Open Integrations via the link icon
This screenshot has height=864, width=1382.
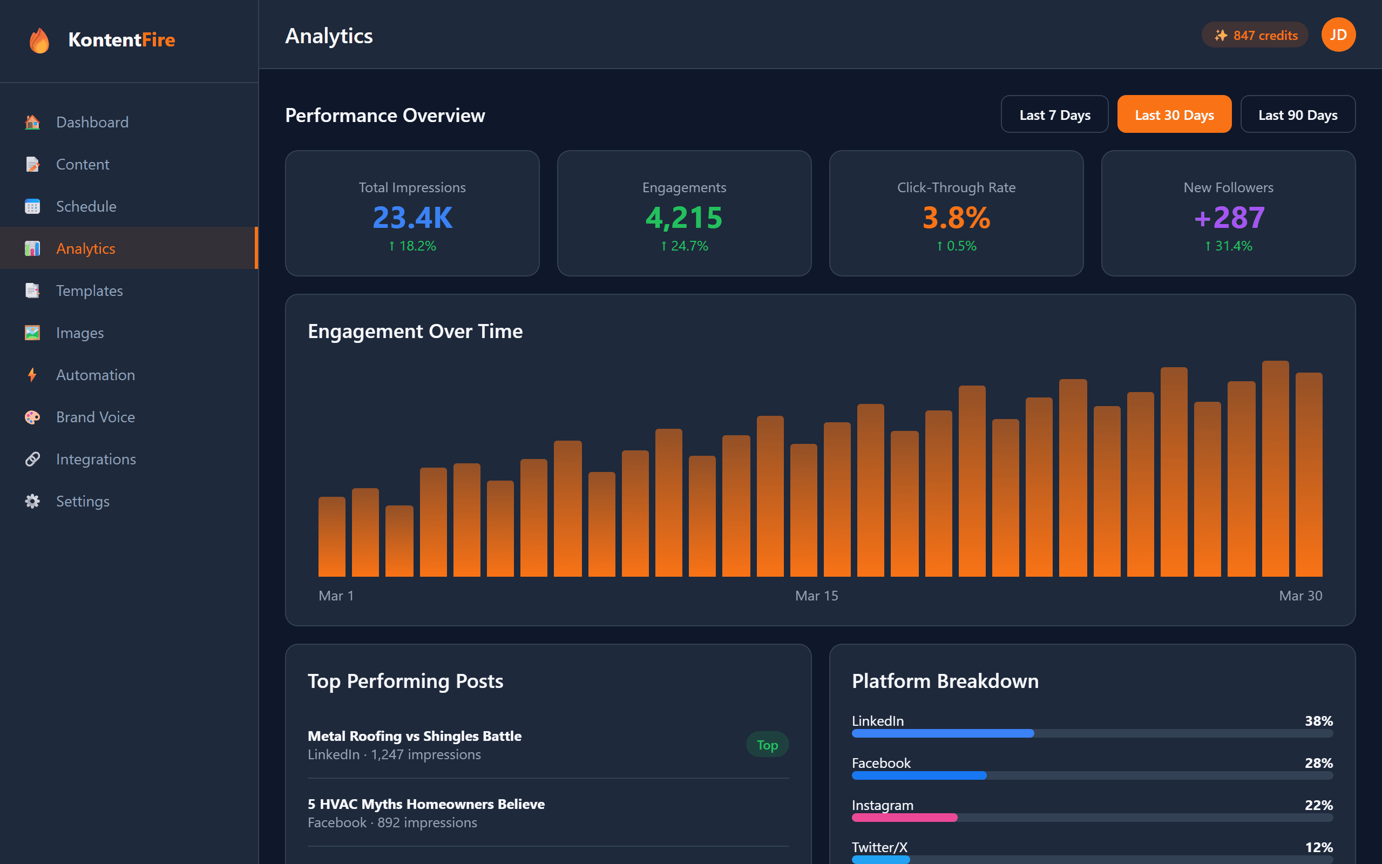32,459
